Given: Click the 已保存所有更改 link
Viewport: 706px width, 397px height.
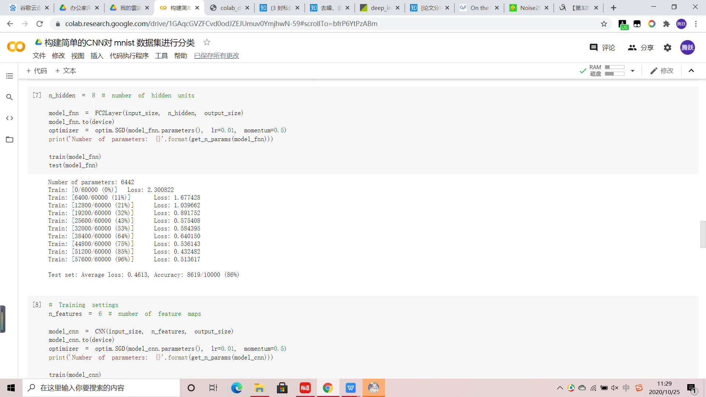Looking at the screenshot, I should tap(216, 56).
